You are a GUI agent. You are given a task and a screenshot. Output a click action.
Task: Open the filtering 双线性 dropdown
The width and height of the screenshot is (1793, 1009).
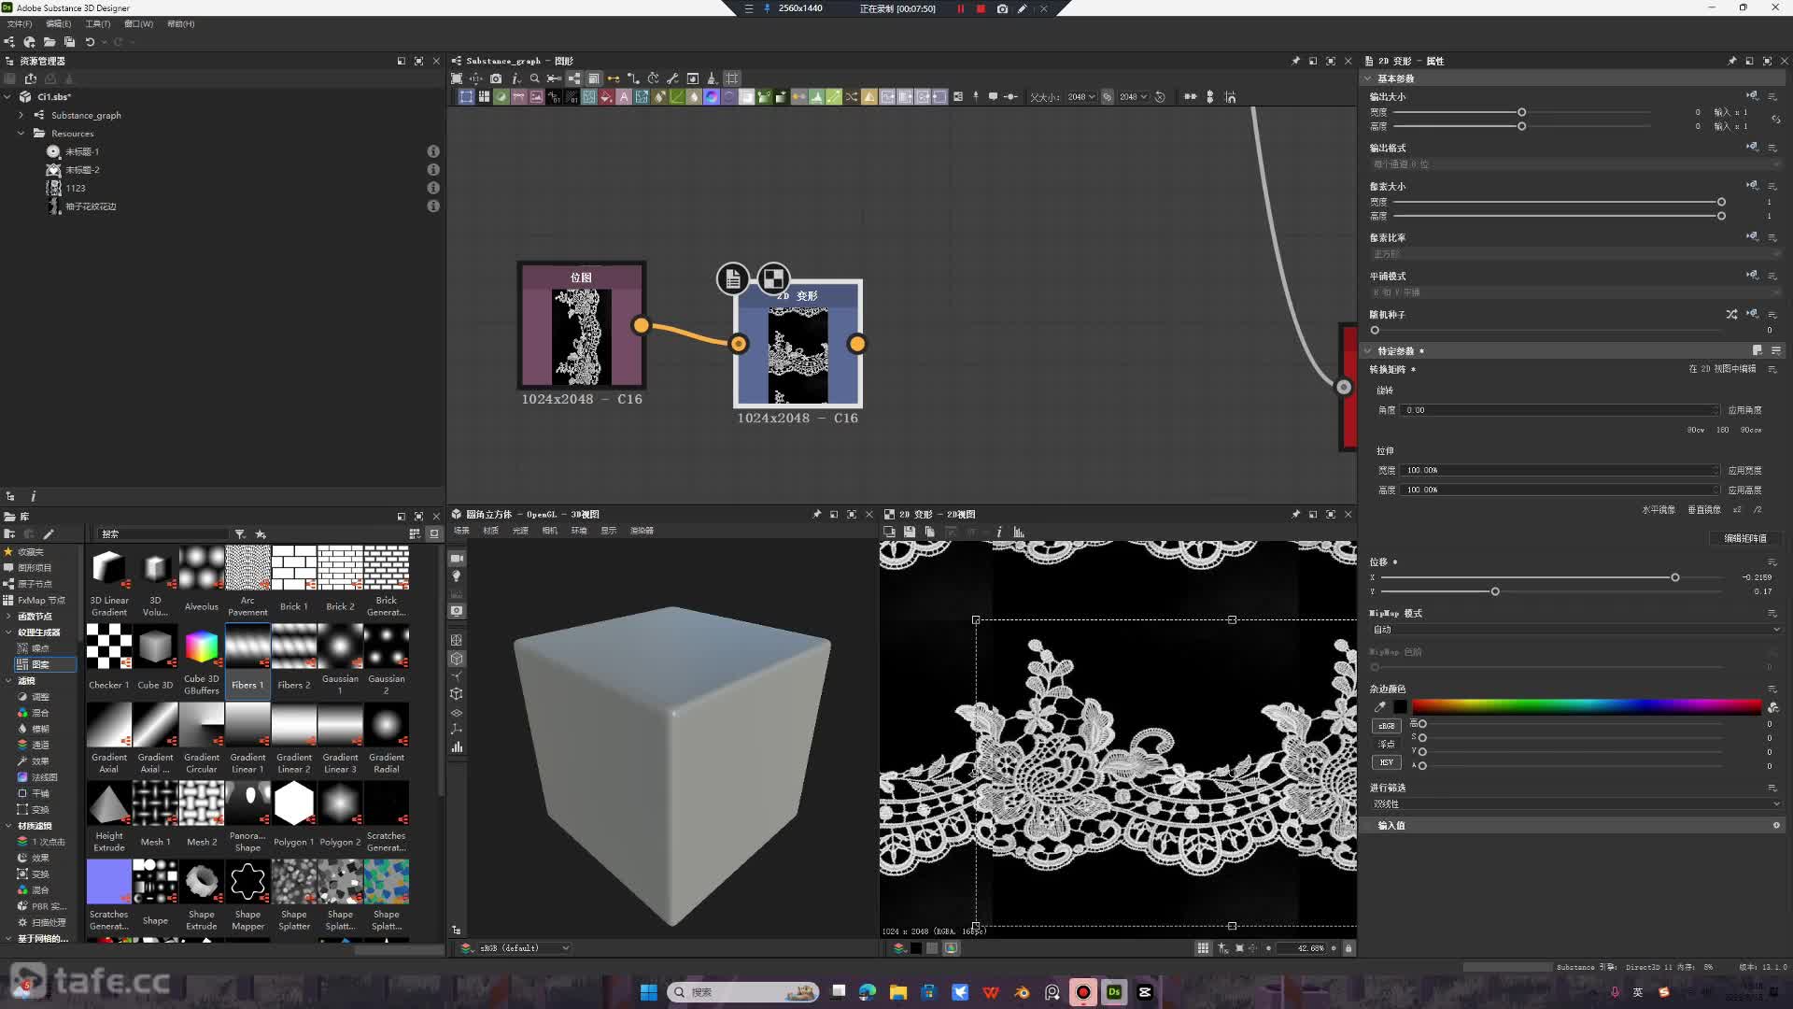point(1576,803)
